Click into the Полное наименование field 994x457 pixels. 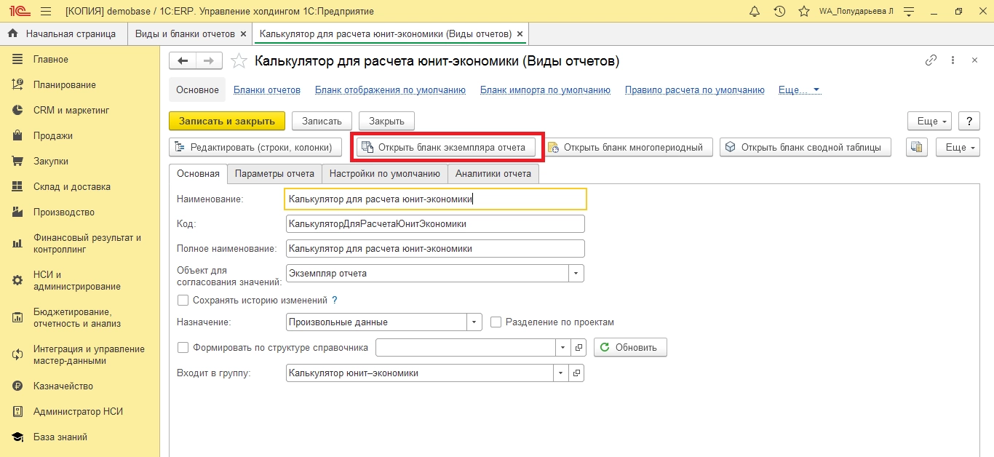[435, 249]
